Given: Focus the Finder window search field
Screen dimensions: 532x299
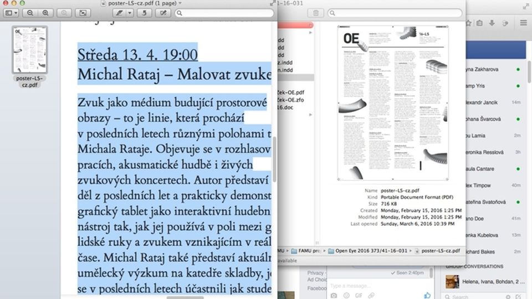Looking at the screenshot, I should click(395, 13).
